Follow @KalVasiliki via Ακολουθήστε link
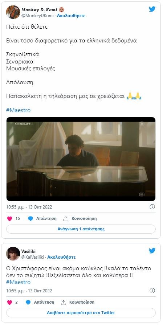Screen dimensions: 163x325 click(61, 257)
